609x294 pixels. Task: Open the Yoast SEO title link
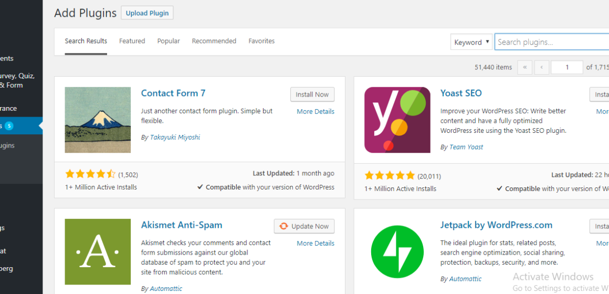461,93
